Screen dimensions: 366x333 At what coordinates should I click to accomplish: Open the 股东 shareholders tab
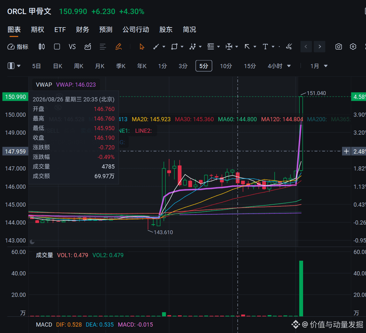[166, 30]
